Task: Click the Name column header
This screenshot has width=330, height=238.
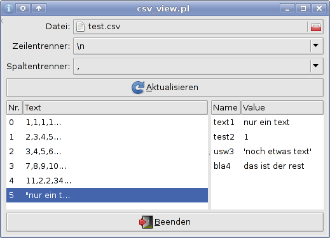Action: click(x=226, y=108)
